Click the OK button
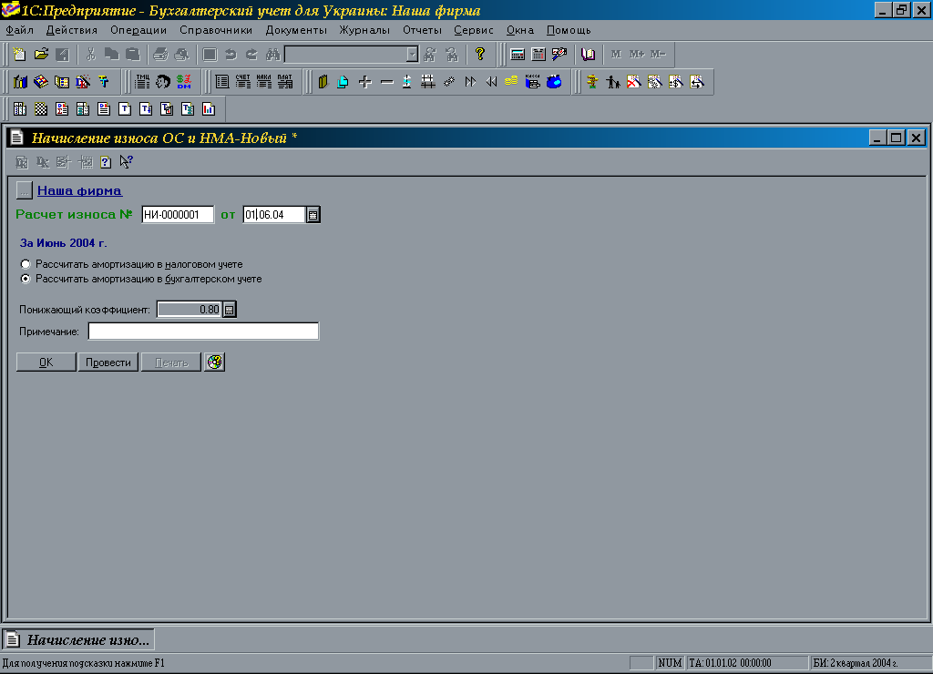The image size is (933, 674). tap(46, 363)
